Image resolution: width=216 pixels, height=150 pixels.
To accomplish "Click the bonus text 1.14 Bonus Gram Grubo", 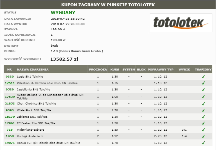I will tap(77, 51).
